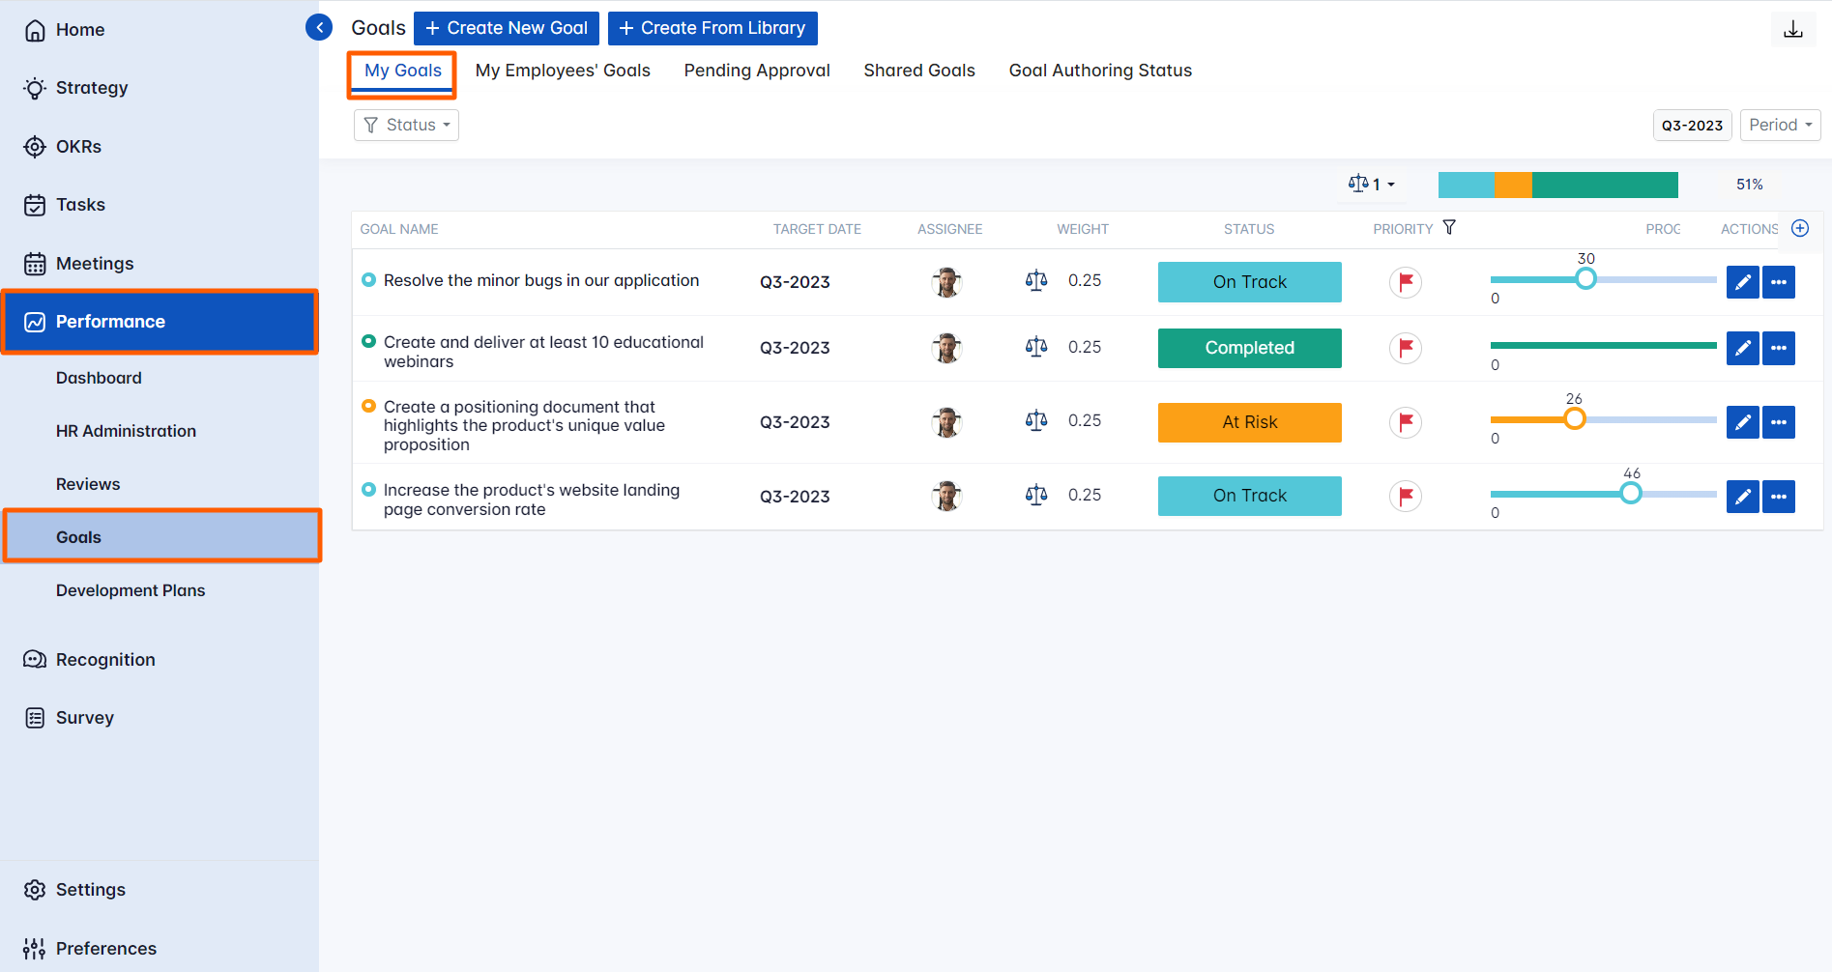
Task: Click the priority filter funnel icon
Action: (1449, 228)
